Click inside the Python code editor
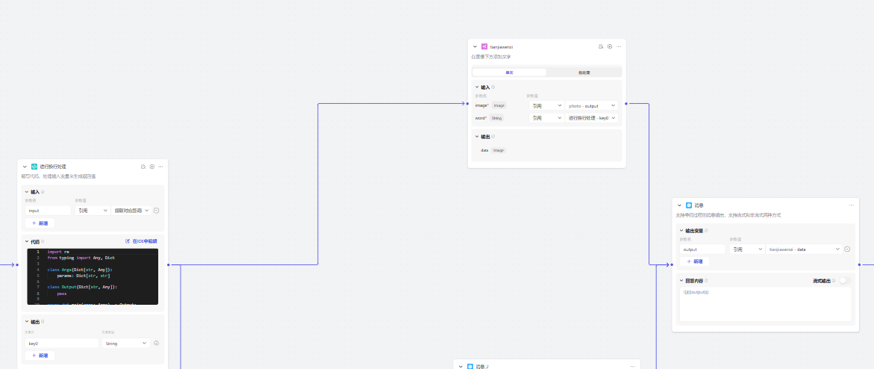874x369 pixels. pos(93,277)
